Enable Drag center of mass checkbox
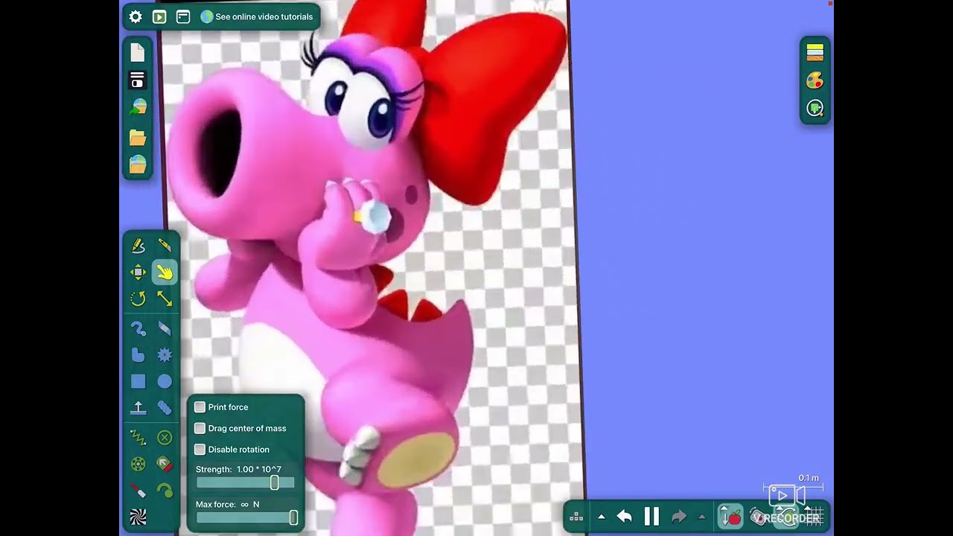This screenshot has height=536, width=953. (200, 428)
